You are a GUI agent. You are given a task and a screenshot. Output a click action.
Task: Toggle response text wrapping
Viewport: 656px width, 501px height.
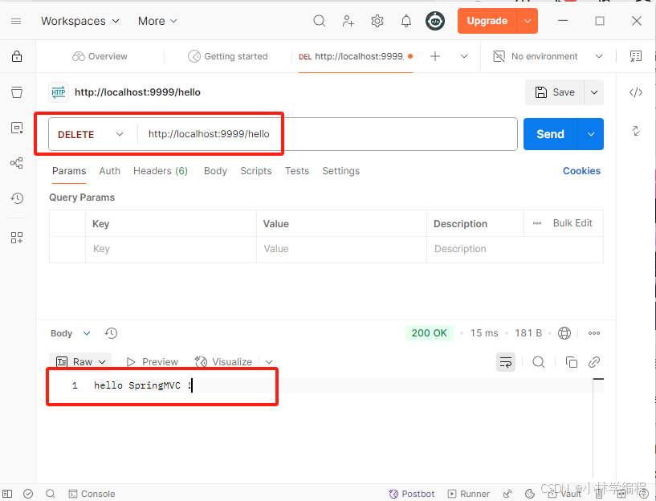tap(505, 362)
